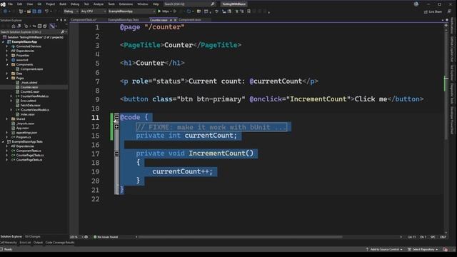Image resolution: width=457 pixels, height=257 pixels.
Task: Click the bookmark icon in toolbar
Action: 248,11
